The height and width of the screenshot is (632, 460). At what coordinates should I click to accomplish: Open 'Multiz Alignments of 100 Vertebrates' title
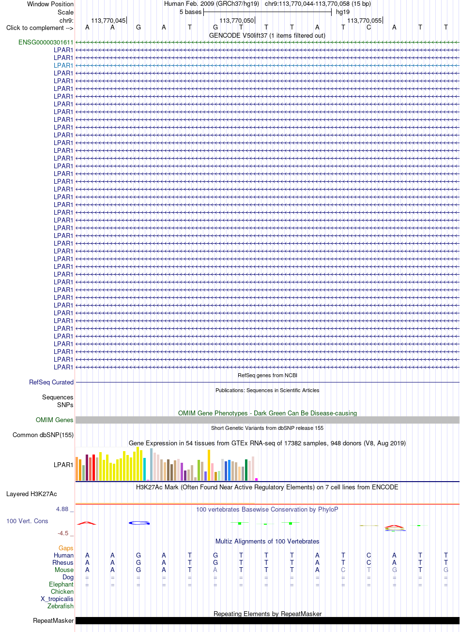tap(267, 541)
